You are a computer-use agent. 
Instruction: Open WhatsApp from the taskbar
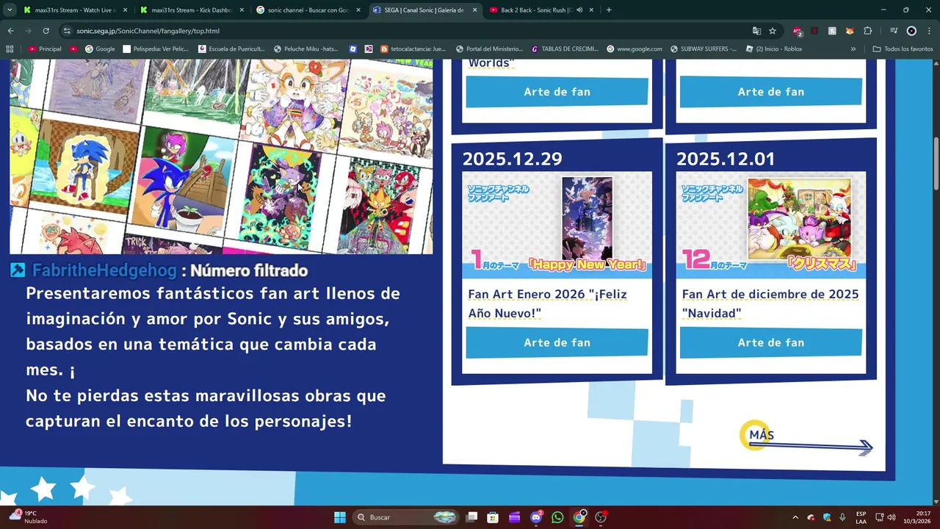point(557,517)
